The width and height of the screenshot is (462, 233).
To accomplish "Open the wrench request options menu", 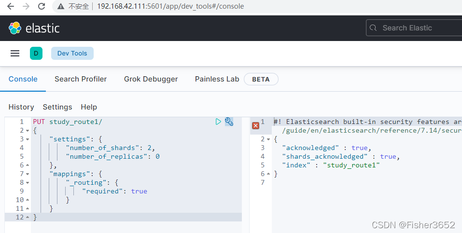I will pyautogui.click(x=229, y=122).
